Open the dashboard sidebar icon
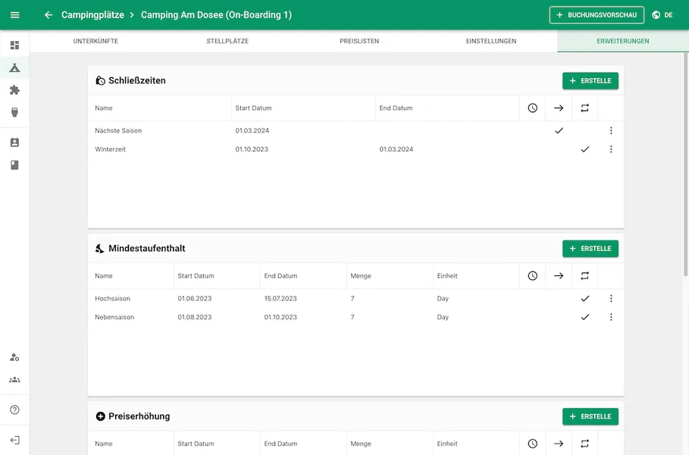This screenshot has width=689, height=455. [14, 45]
